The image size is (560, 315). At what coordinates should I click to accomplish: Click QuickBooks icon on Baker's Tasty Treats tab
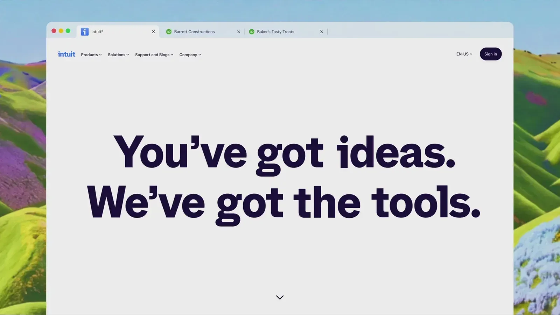252,31
